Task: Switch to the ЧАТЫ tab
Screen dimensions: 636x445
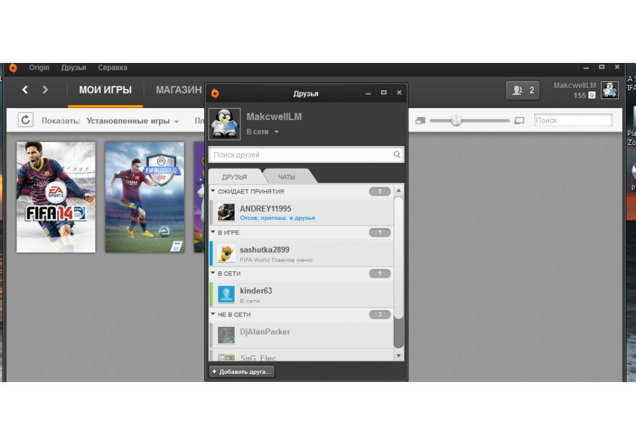Action: (x=287, y=177)
